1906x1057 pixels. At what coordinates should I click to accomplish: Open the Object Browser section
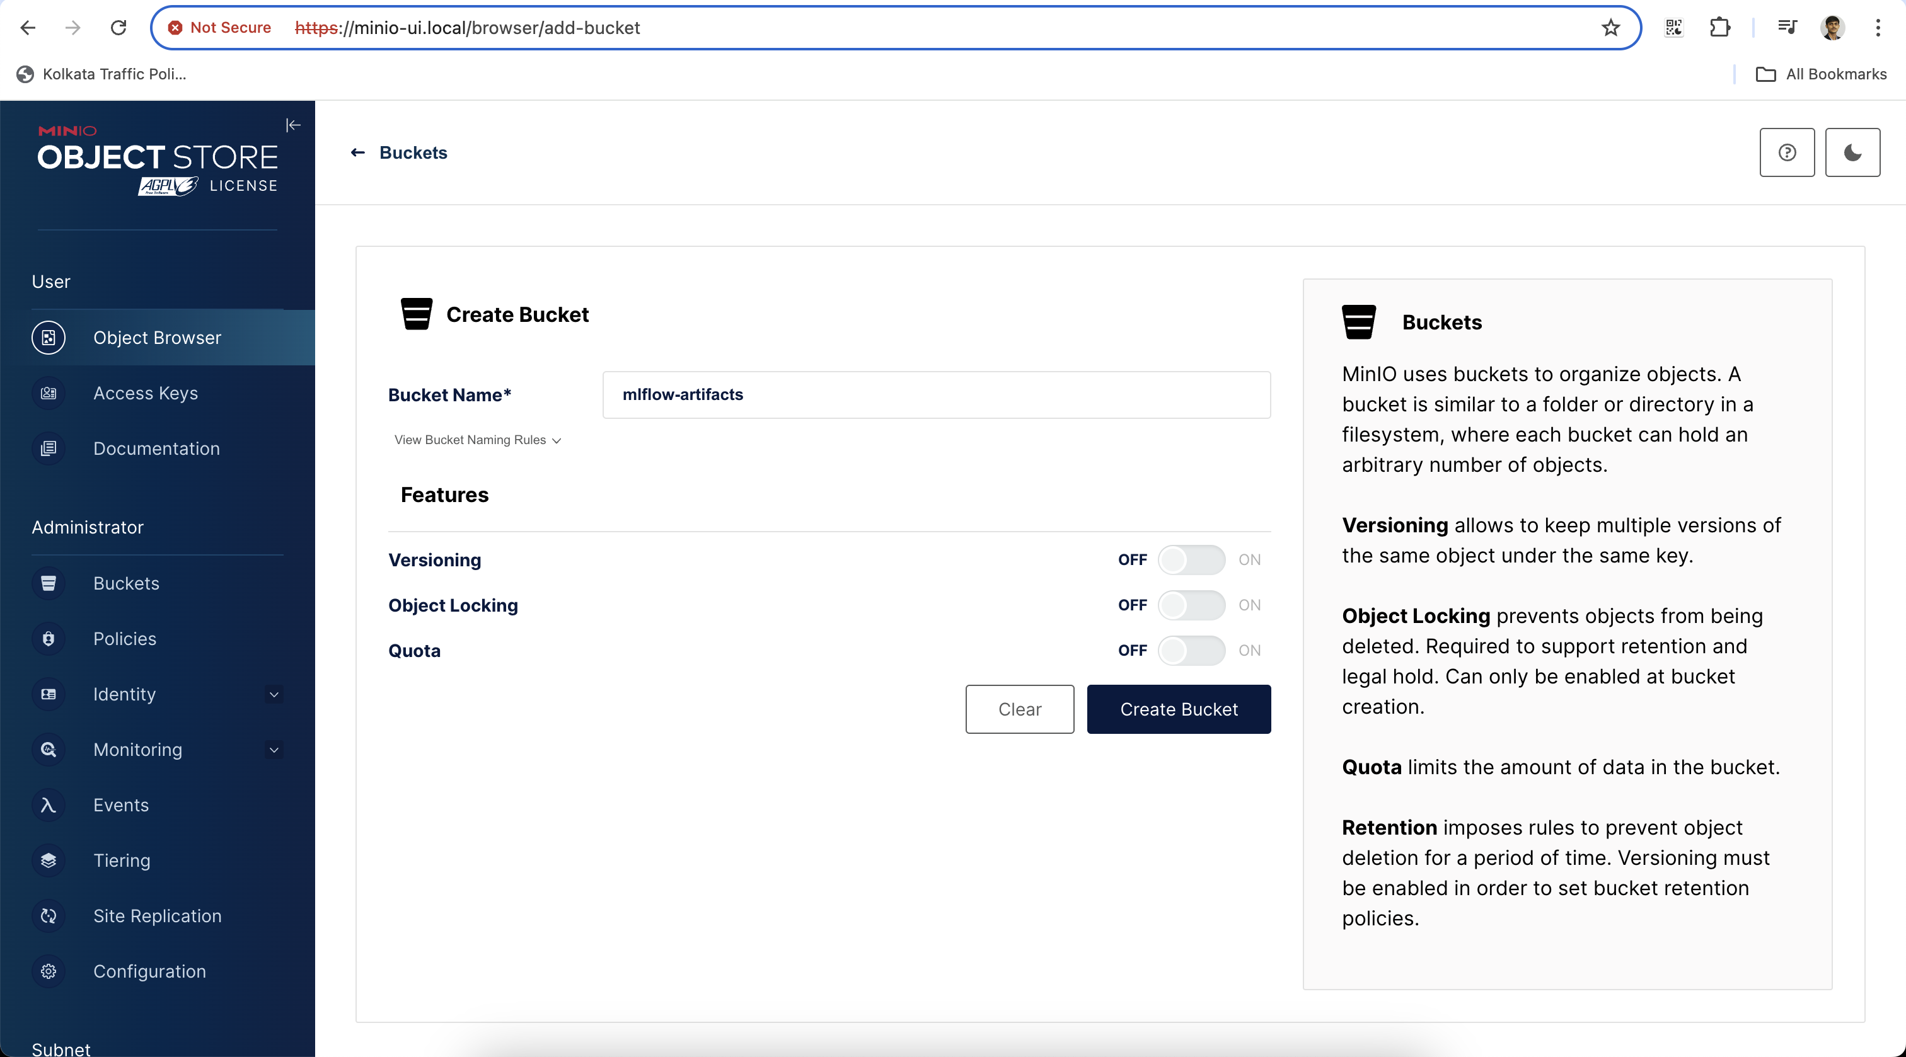[x=158, y=337]
